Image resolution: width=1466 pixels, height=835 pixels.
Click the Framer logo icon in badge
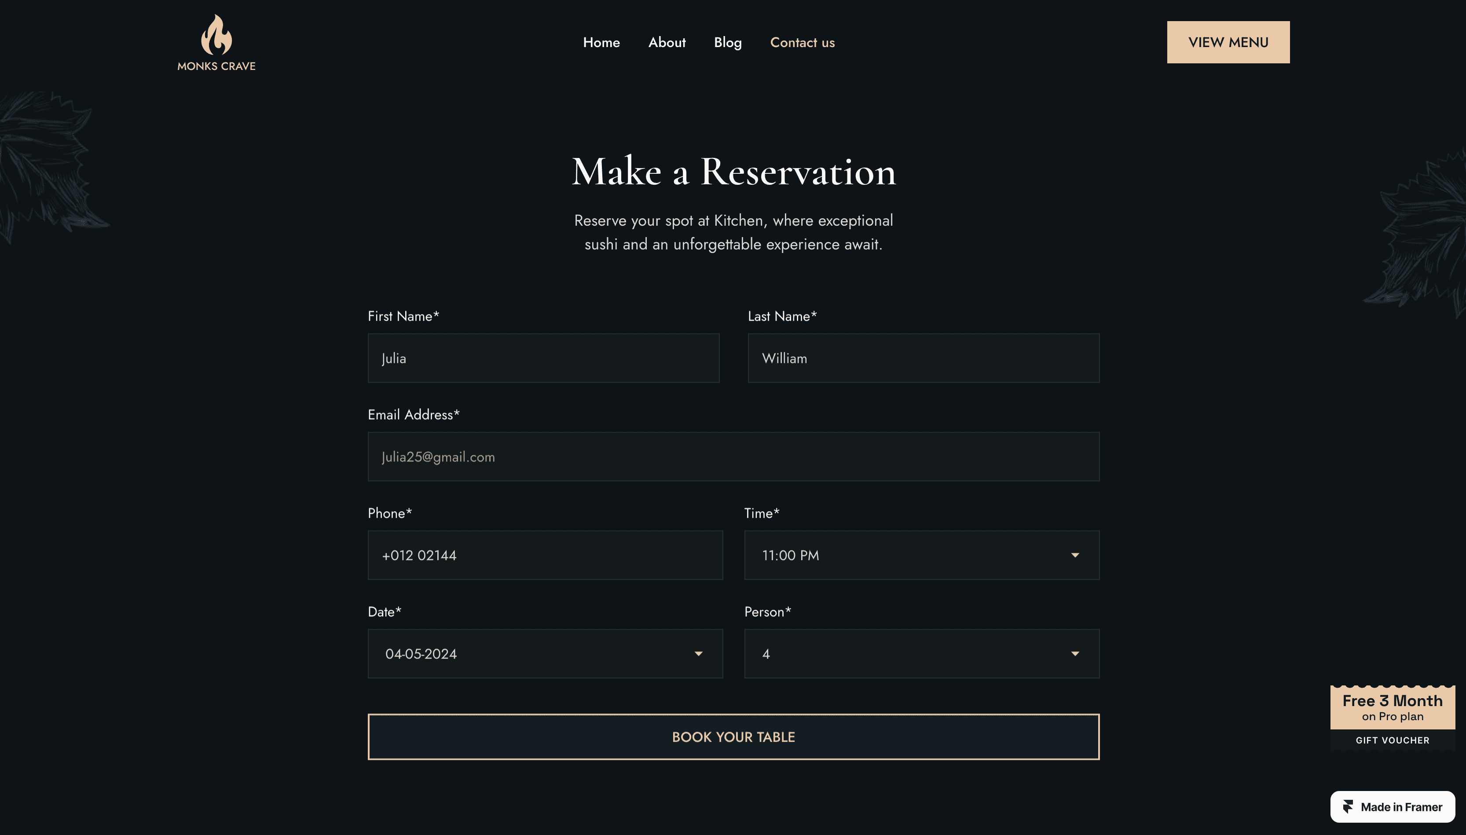coord(1348,807)
